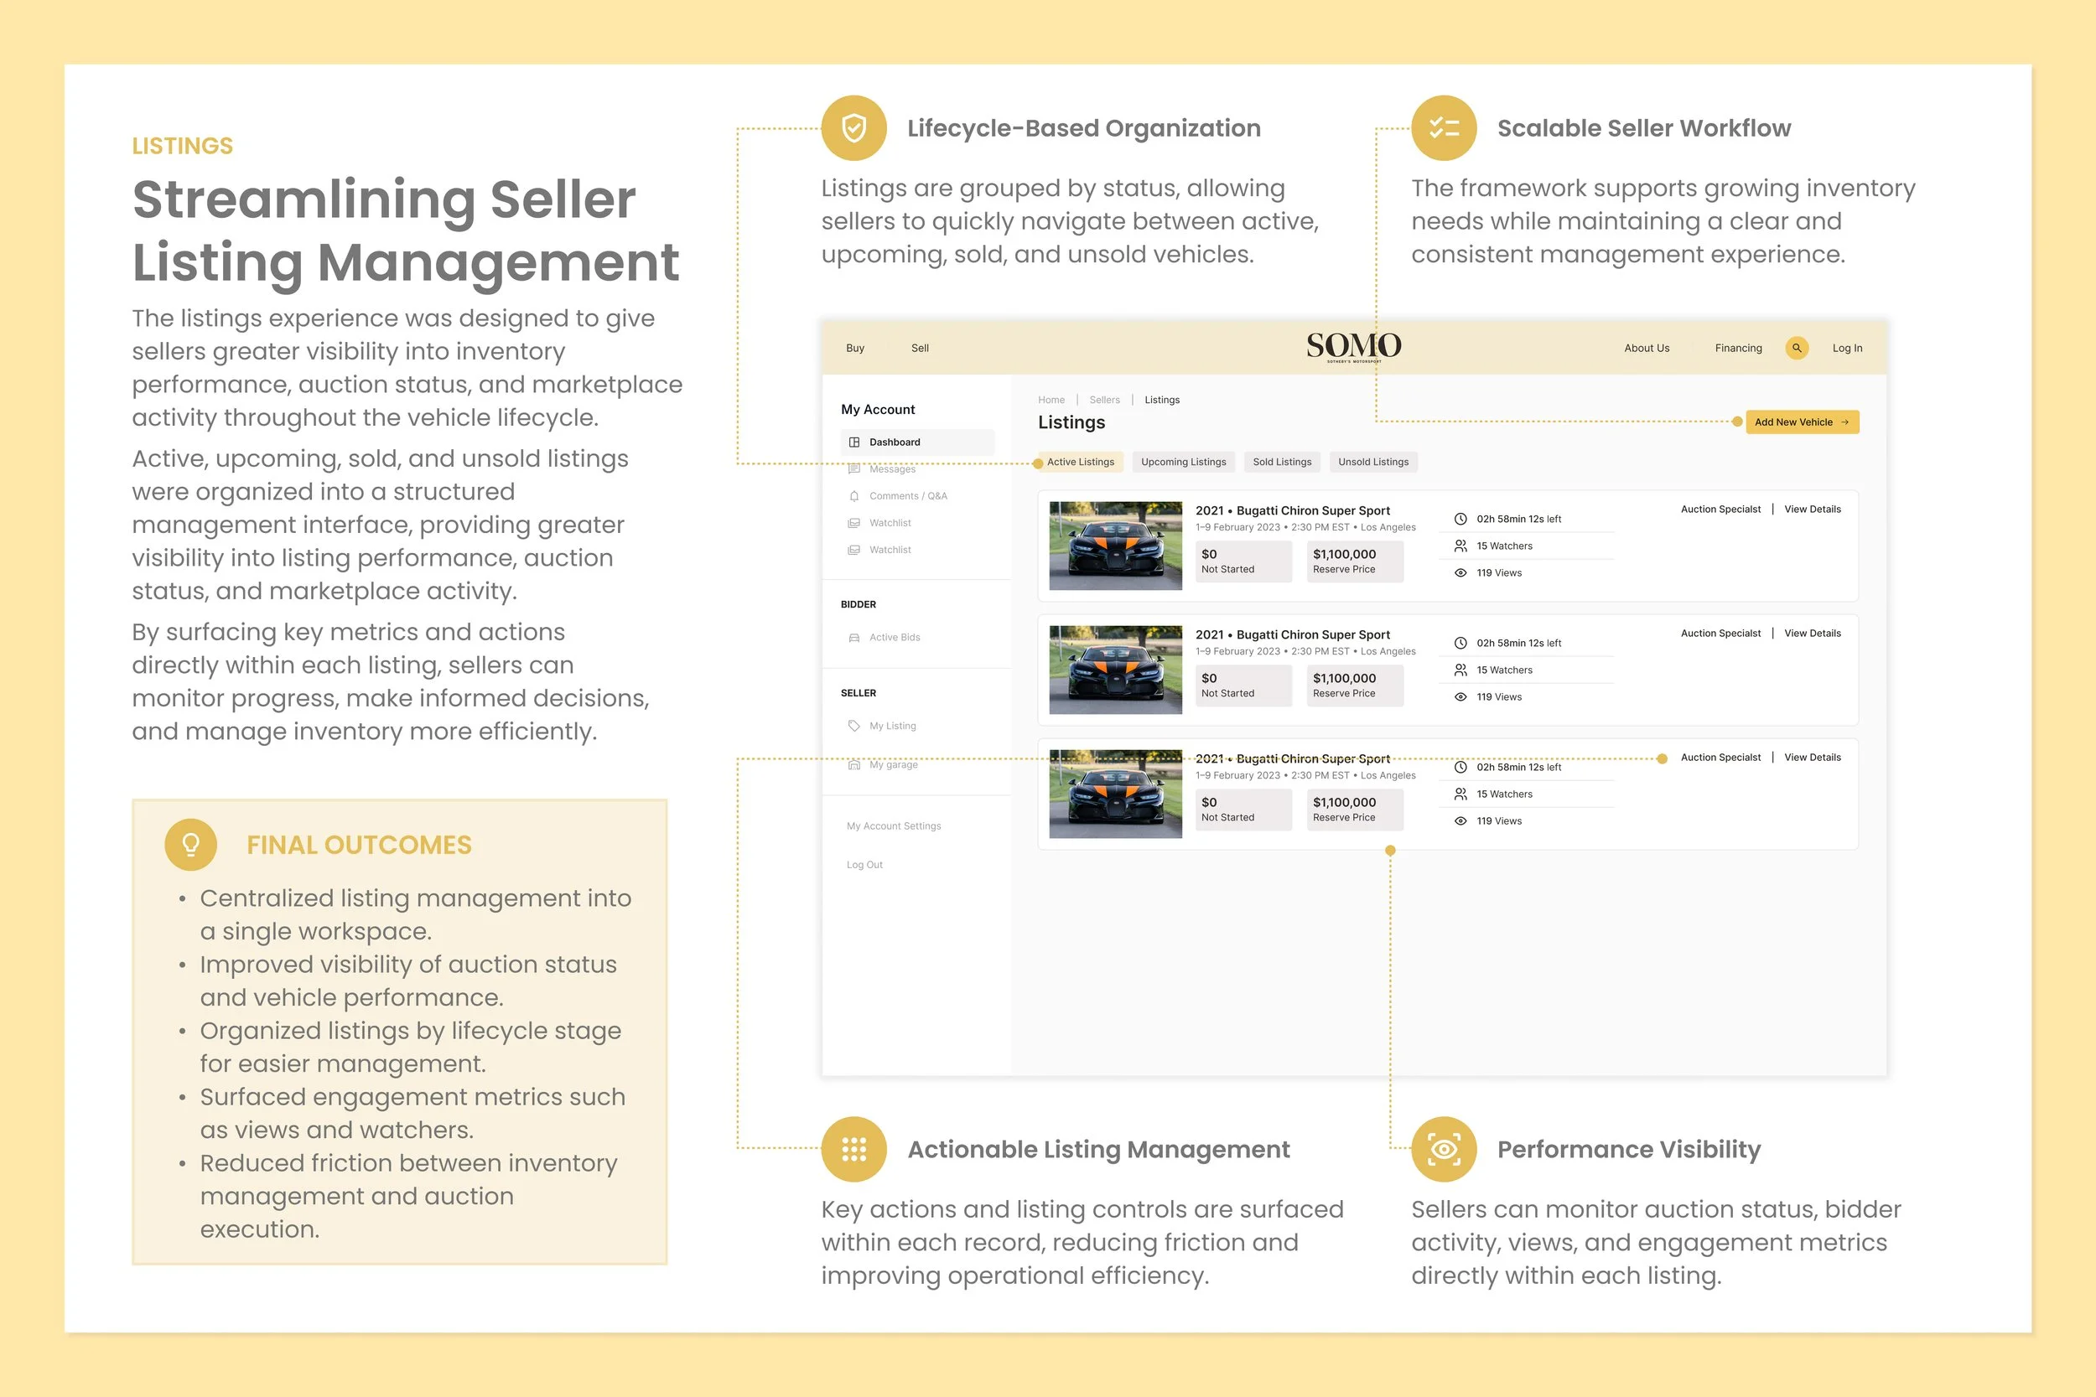Click Auction Specialist on first listing

click(x=1720, y=510)
